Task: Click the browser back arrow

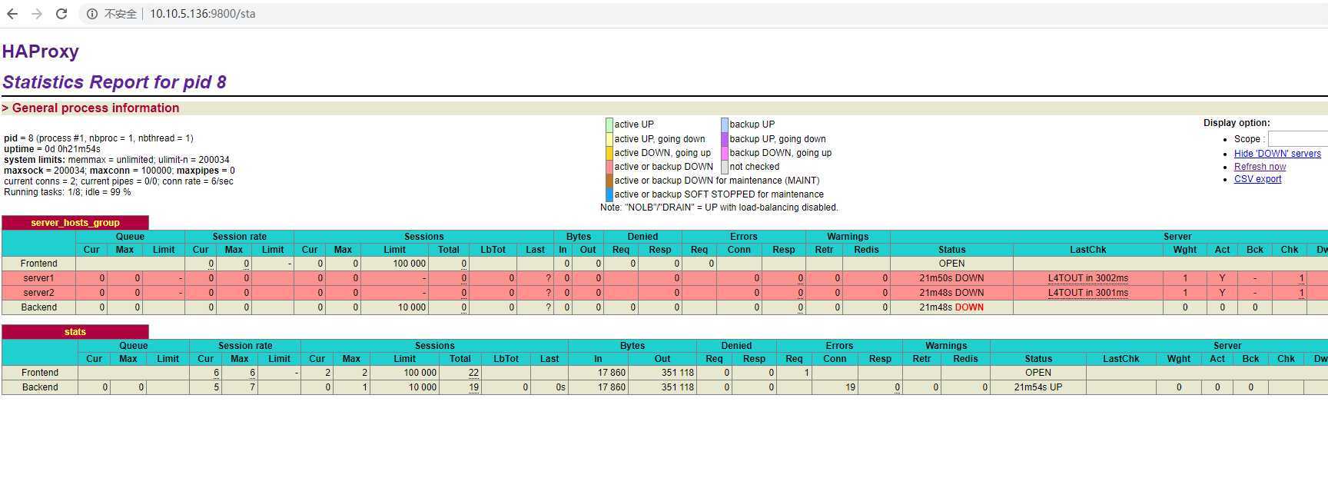Action: coord(12,14)
